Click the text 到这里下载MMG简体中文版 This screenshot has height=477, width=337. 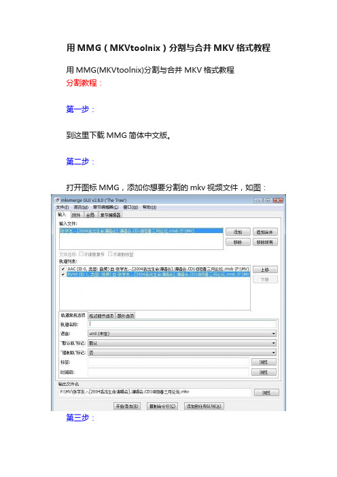coord(119,135)
